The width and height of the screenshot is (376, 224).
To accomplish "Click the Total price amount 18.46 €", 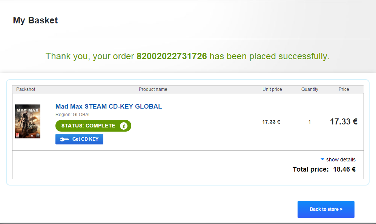I will pyautogui.click(x=344, y=169).
